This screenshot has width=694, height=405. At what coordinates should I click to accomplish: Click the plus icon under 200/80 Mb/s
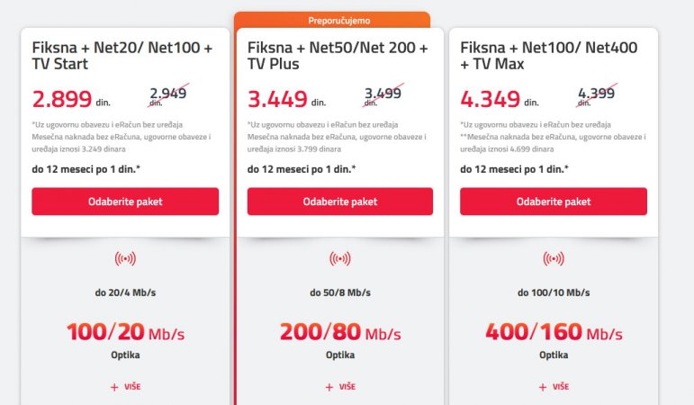(329, 387)
